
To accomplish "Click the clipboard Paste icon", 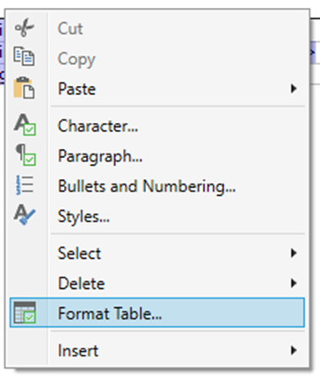I will point(25,88).
